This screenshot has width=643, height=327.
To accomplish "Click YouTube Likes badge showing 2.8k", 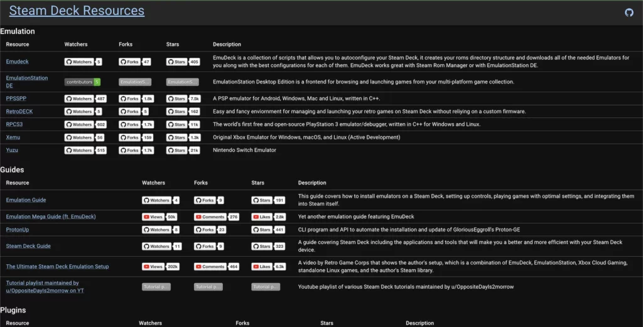I will [x=268, y=217].
